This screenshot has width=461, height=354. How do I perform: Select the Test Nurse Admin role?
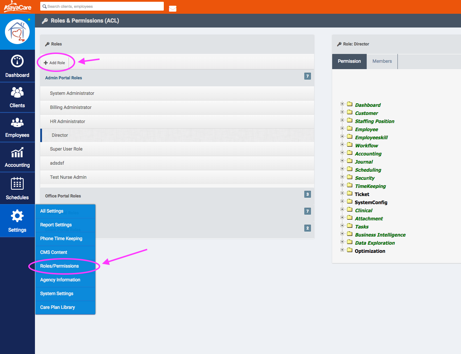(x=68, y=177)
